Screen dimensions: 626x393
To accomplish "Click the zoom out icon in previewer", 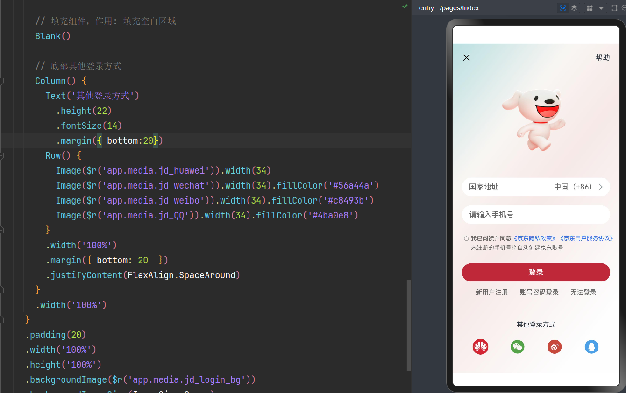I will pos(624,8).
